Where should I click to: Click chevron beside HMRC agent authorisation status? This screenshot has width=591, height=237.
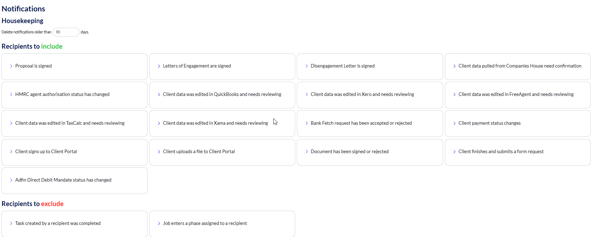[x=11, y=95]
